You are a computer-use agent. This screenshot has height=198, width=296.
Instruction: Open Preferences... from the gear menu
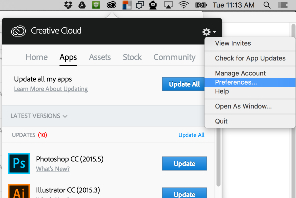(250, 82)
